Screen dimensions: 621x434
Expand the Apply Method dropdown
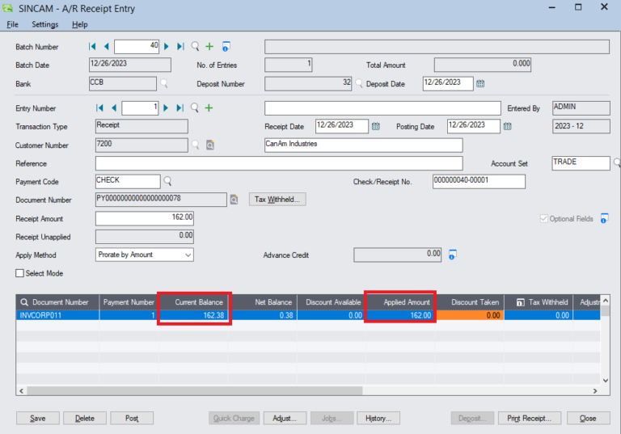point(188,255)
